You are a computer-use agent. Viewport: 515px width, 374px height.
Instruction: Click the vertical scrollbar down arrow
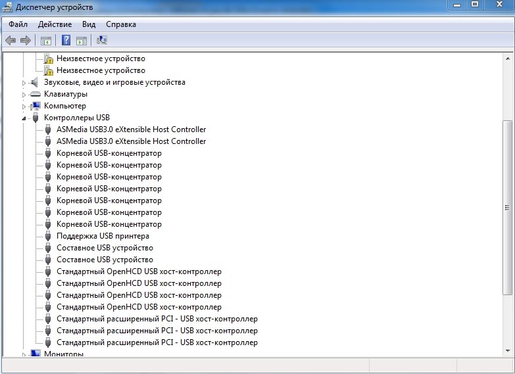coord(508,351)
